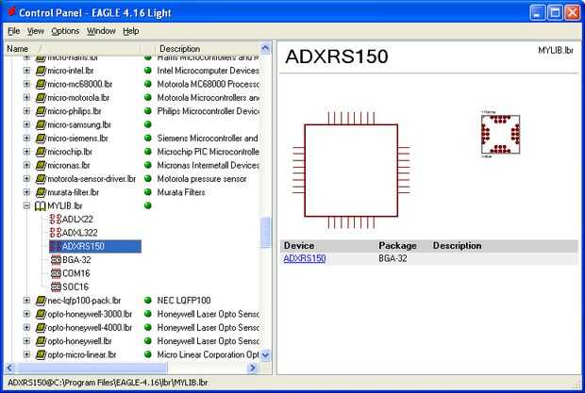Click the horizontal scrollbar thumb under tree
This screenshot has width=585, height=393.
tap(92, 368)
